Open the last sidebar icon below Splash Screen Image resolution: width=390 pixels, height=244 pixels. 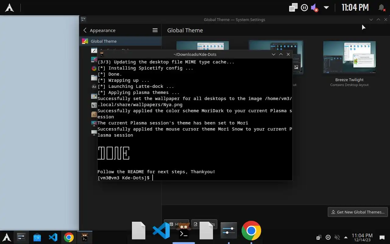[94, 133]
